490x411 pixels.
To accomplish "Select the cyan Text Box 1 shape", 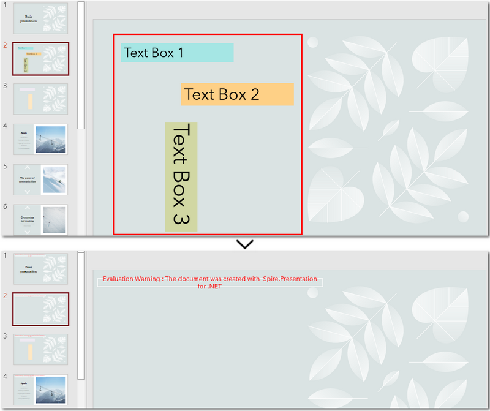I will point(177,53).
